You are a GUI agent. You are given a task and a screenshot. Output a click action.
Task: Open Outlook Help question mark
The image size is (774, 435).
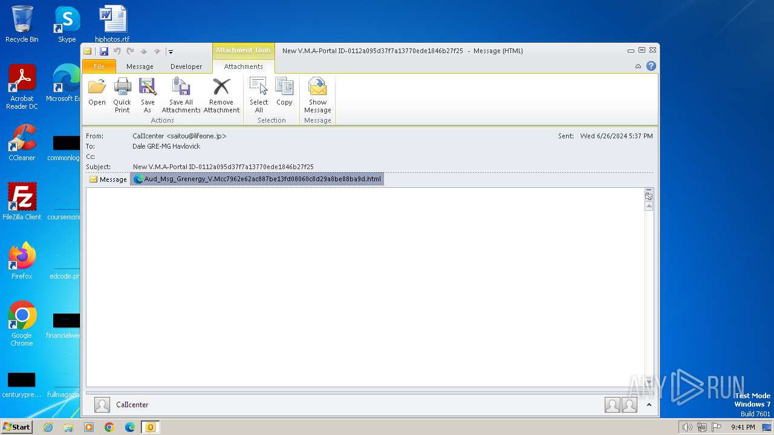651,66
